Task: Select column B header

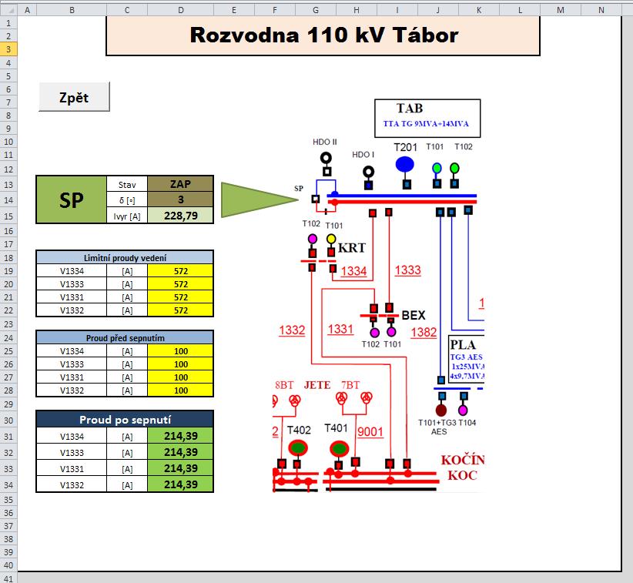Action: [x=72, y=10]
